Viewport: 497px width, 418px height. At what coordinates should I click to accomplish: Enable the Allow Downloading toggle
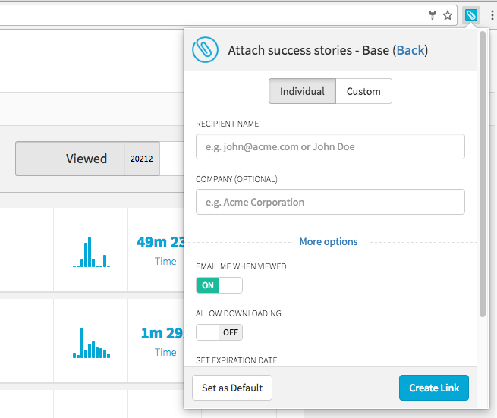point(219,332)
